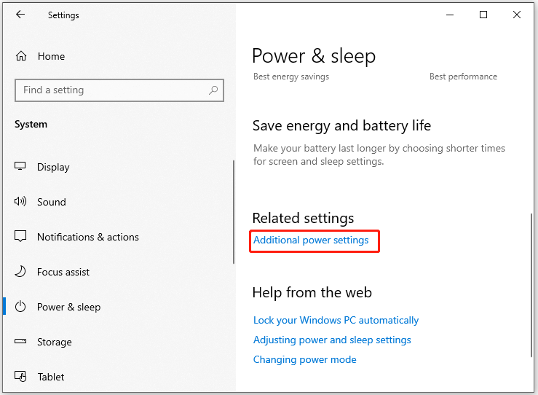Select the Sound speaker icon

pos(20,201)
